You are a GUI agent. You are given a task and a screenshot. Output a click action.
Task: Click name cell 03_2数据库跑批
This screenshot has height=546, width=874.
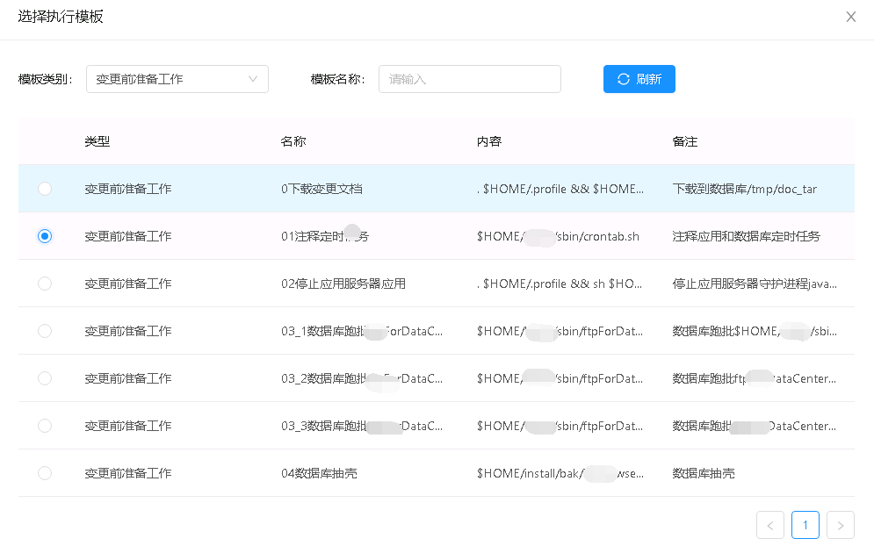pyautogui.click(x=362, y=378)
